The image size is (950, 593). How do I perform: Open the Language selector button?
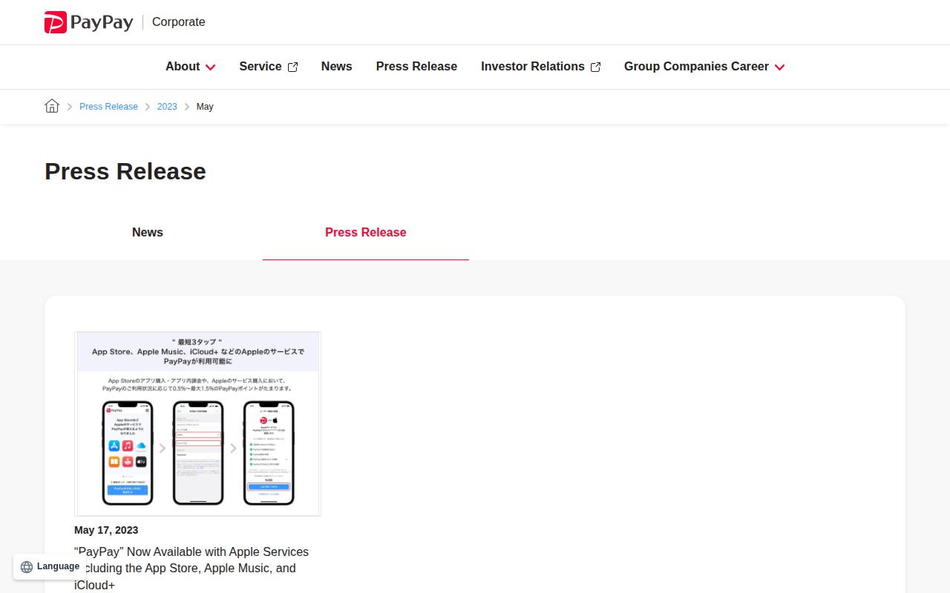point(50,566)
